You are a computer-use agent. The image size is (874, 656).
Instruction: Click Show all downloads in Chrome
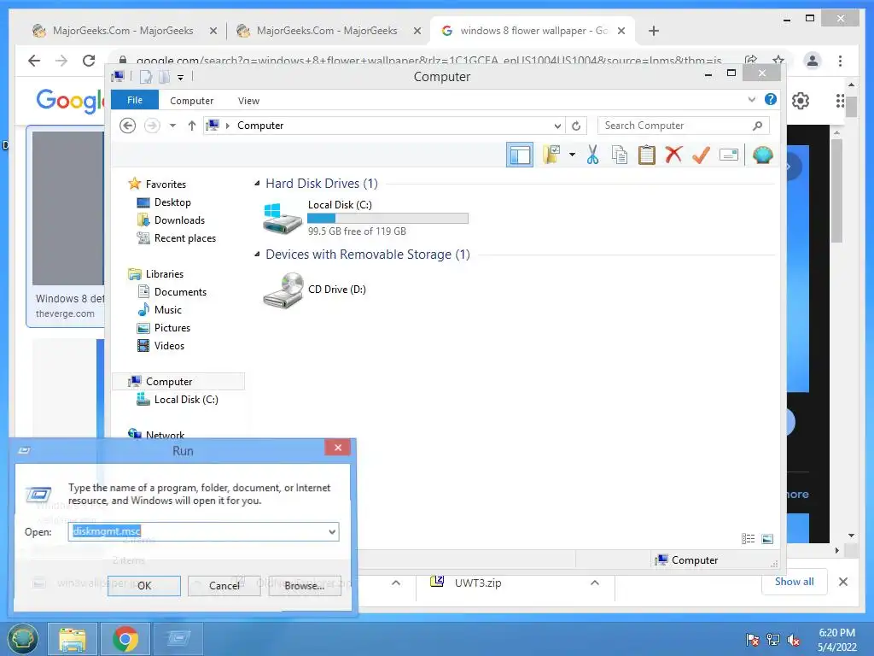(795, 582)
